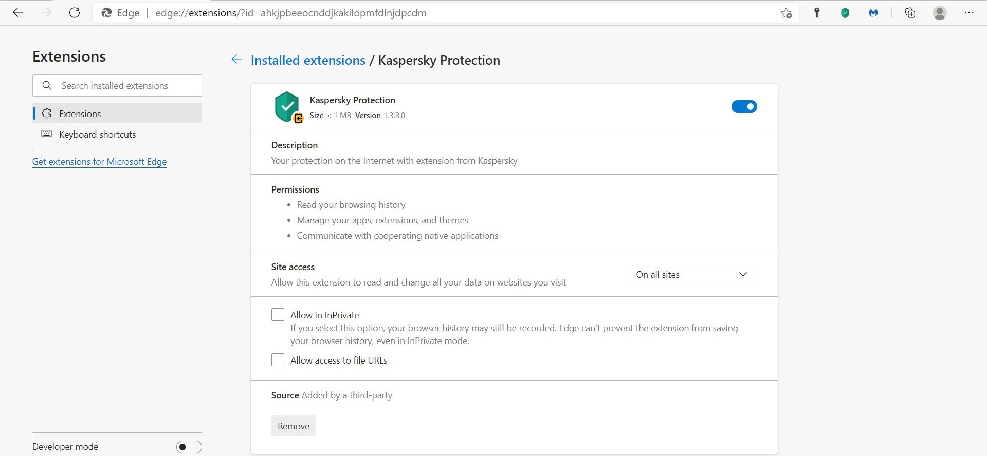Open Keyboard shortcuts in the sidebar
987x456 pixels.
97,135
